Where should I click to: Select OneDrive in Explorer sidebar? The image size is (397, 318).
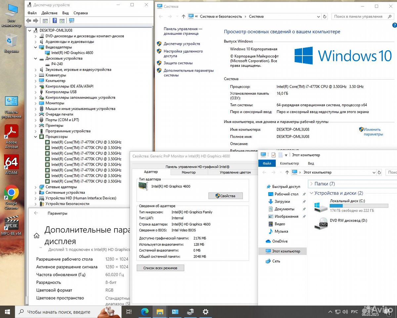click(280, 241)
